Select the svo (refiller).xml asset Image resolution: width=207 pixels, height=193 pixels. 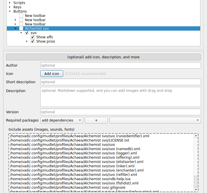[x=73, y=174]
